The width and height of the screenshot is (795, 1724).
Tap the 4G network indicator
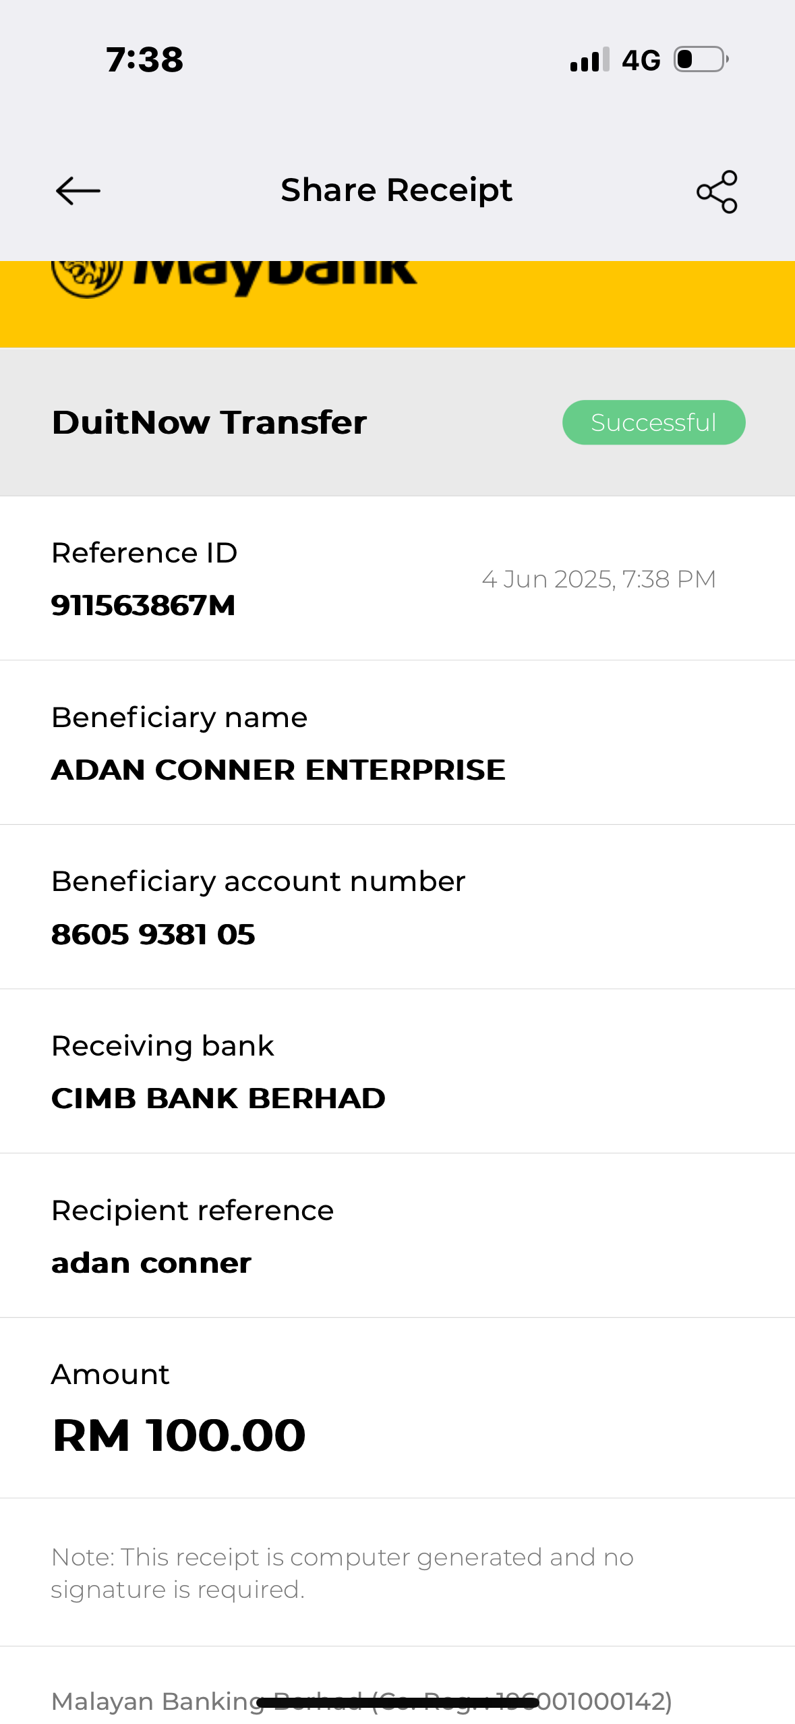[641, 61]
